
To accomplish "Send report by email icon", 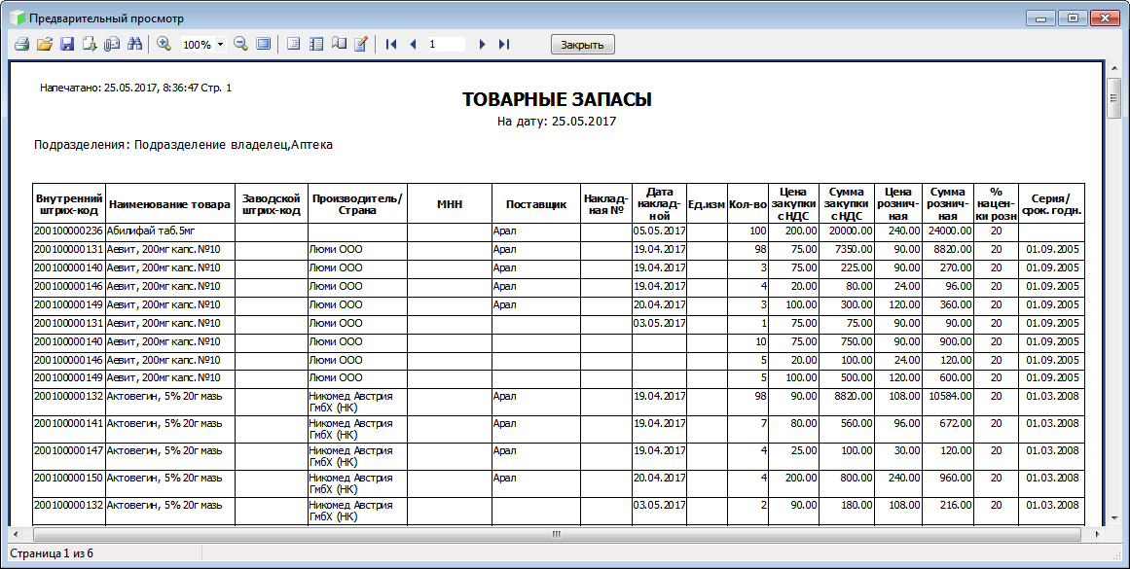I will point(112,45).
